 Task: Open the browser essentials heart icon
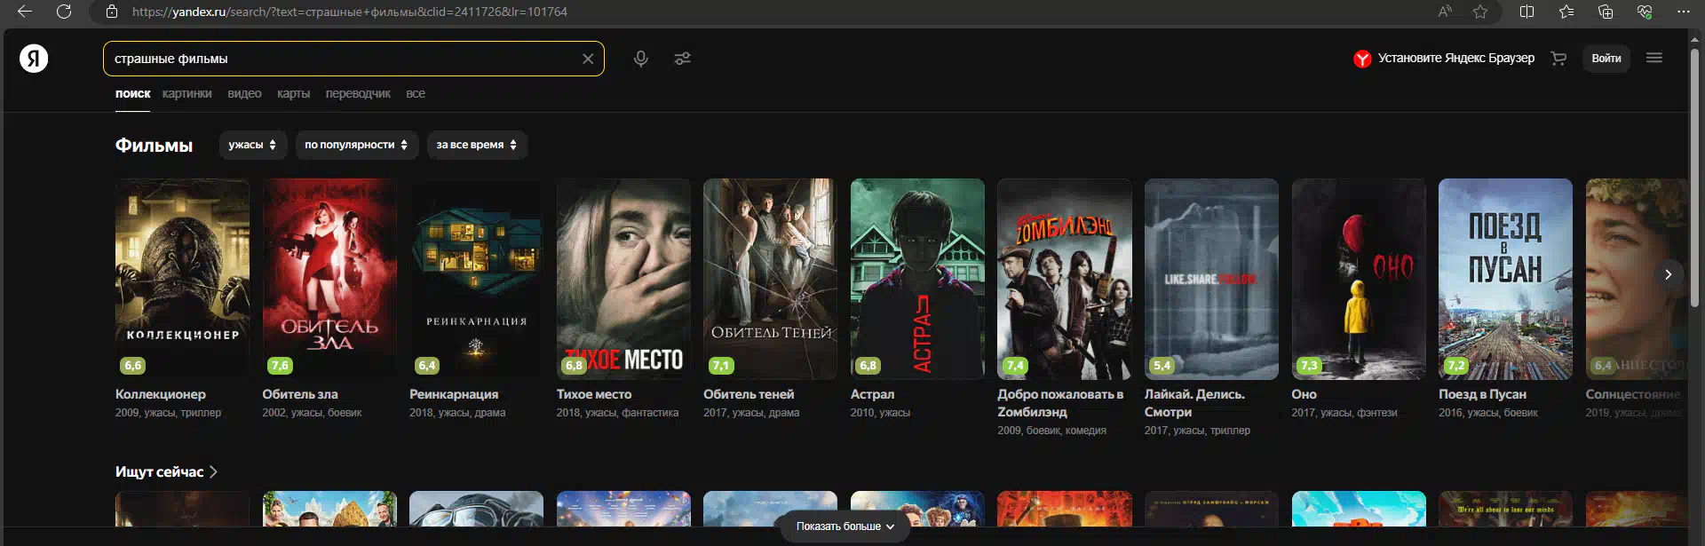[1645, 12]
